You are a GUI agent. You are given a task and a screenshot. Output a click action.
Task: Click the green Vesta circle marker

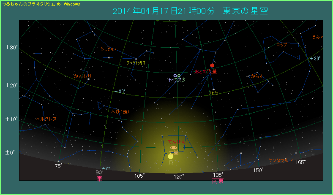coord(179,76)
